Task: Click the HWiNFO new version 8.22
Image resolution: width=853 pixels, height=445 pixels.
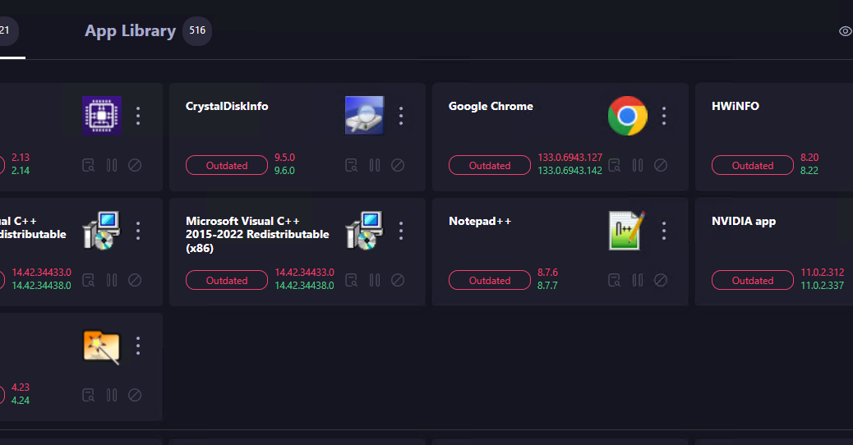Action: 809,171
